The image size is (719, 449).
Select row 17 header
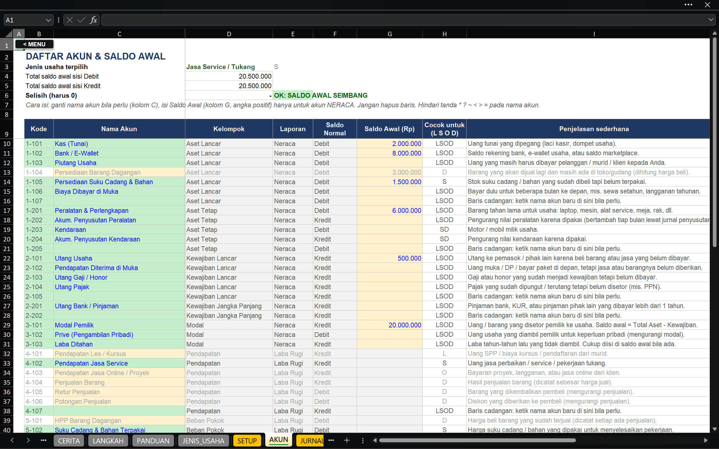tap(6, 211)
